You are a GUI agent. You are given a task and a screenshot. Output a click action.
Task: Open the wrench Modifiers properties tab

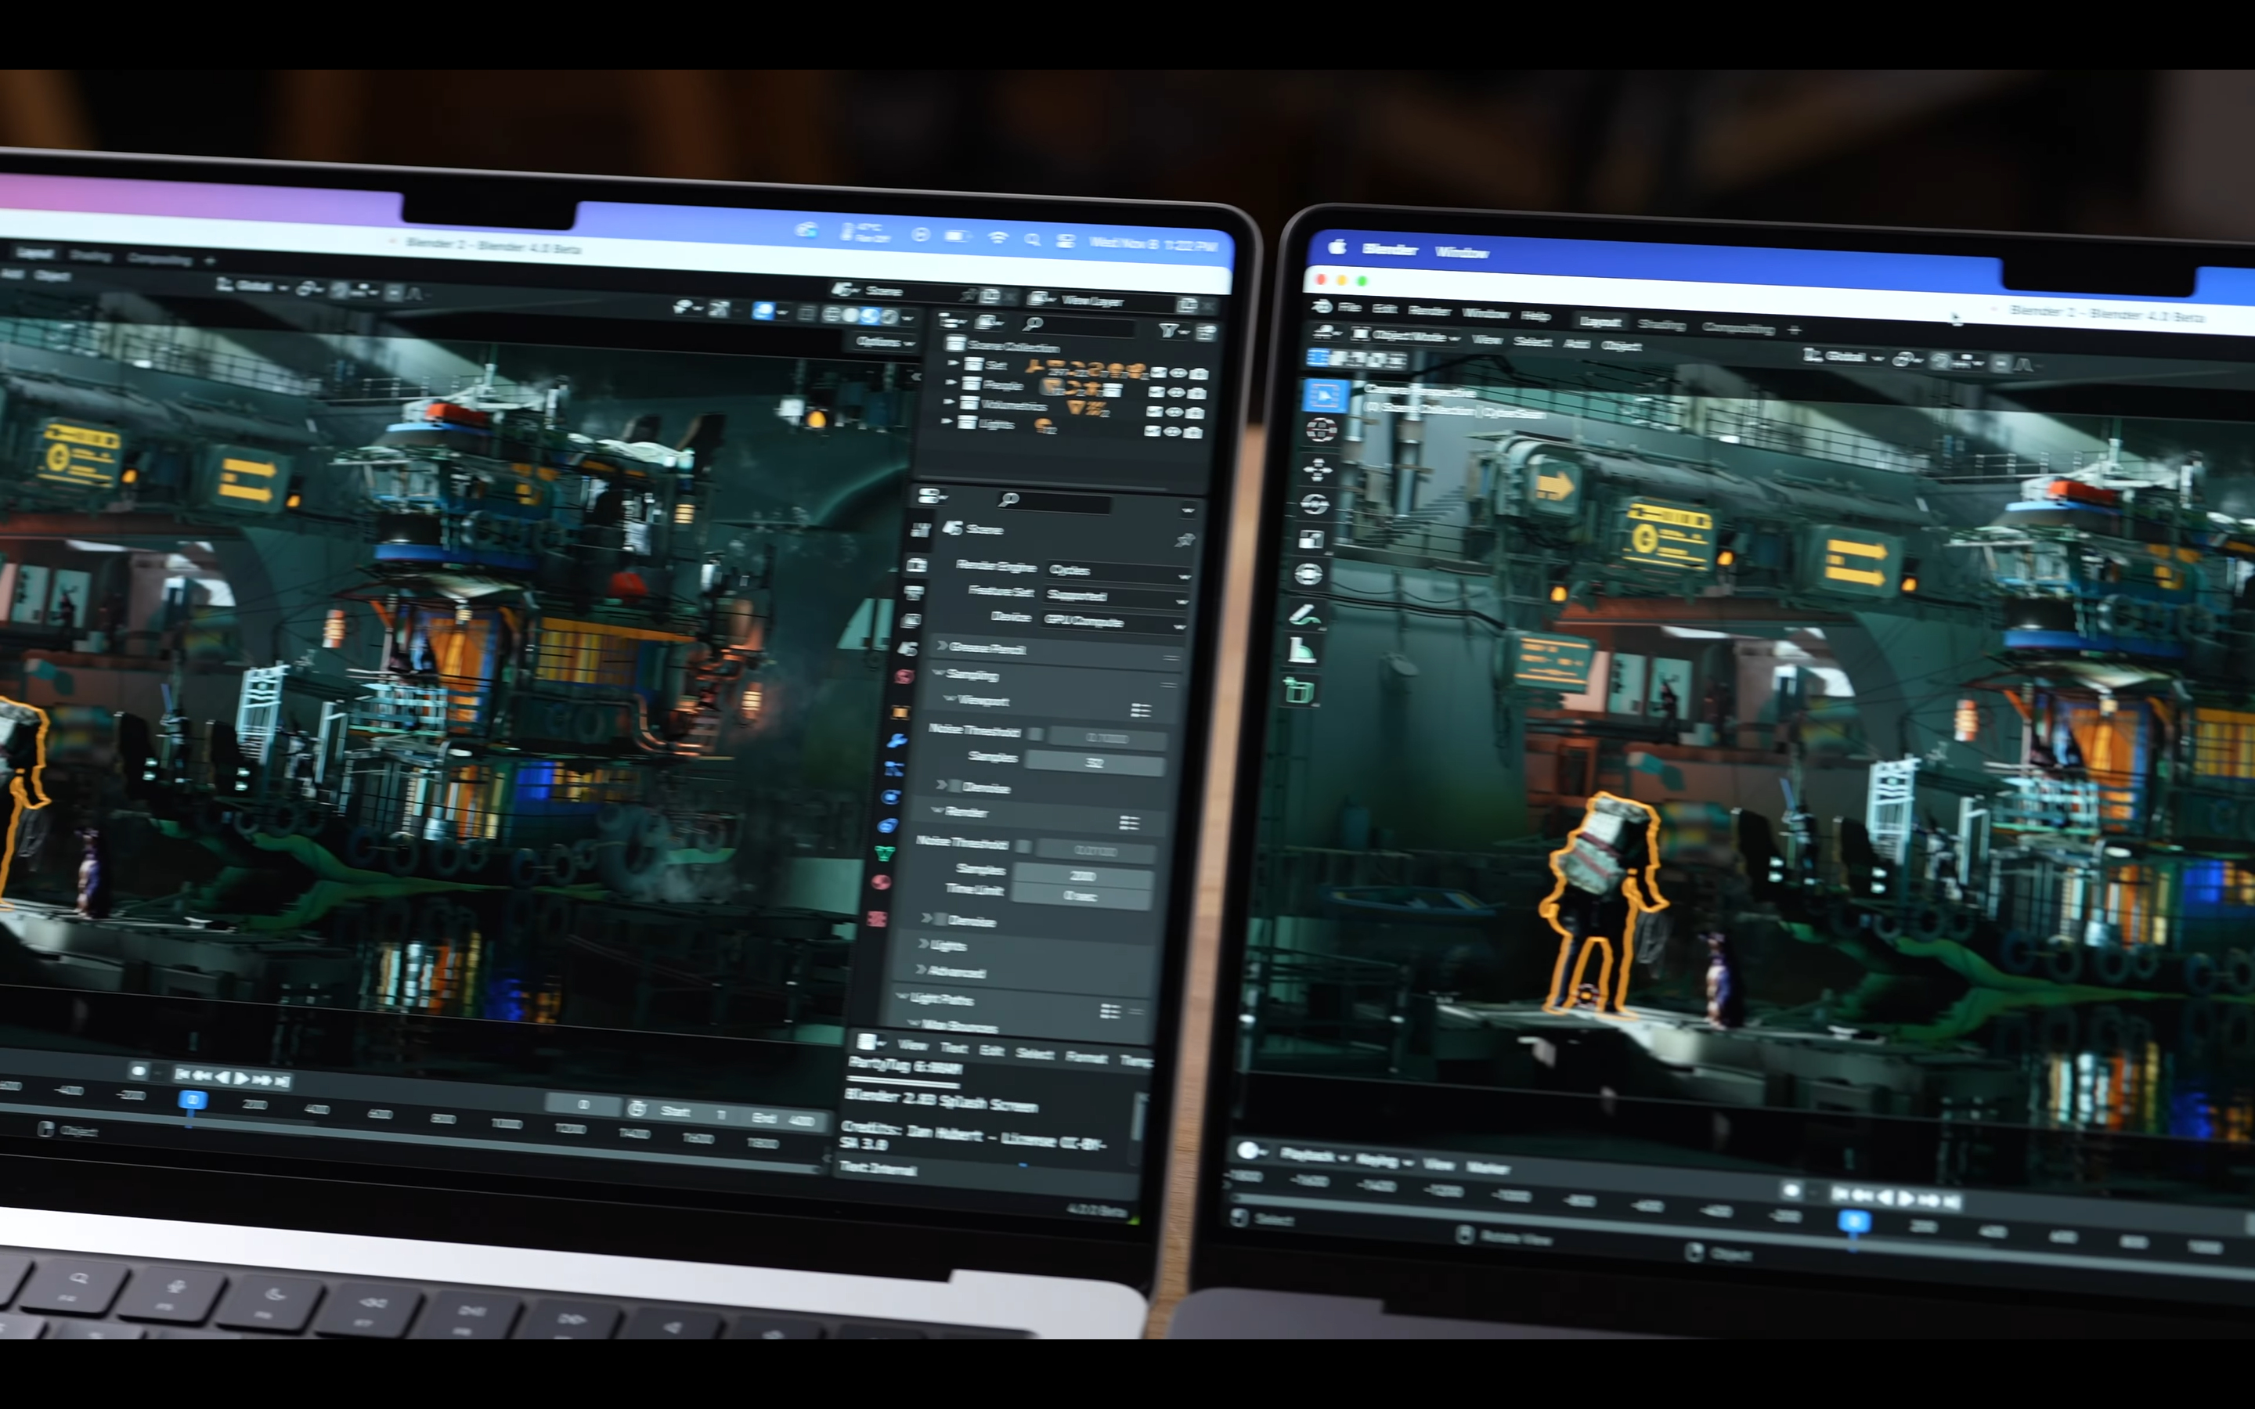pos(897,741)
